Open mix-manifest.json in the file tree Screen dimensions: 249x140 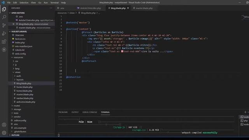point(23,46)
